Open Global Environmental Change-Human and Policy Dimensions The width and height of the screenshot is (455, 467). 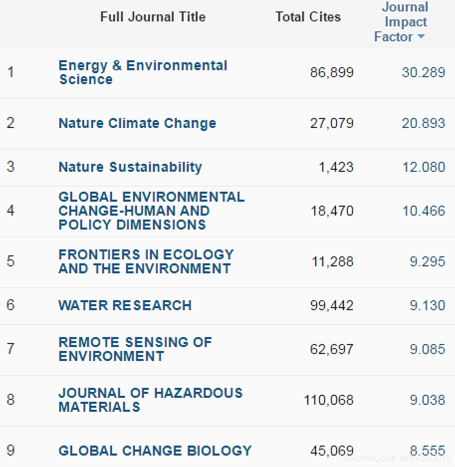(x=151, y=211)
